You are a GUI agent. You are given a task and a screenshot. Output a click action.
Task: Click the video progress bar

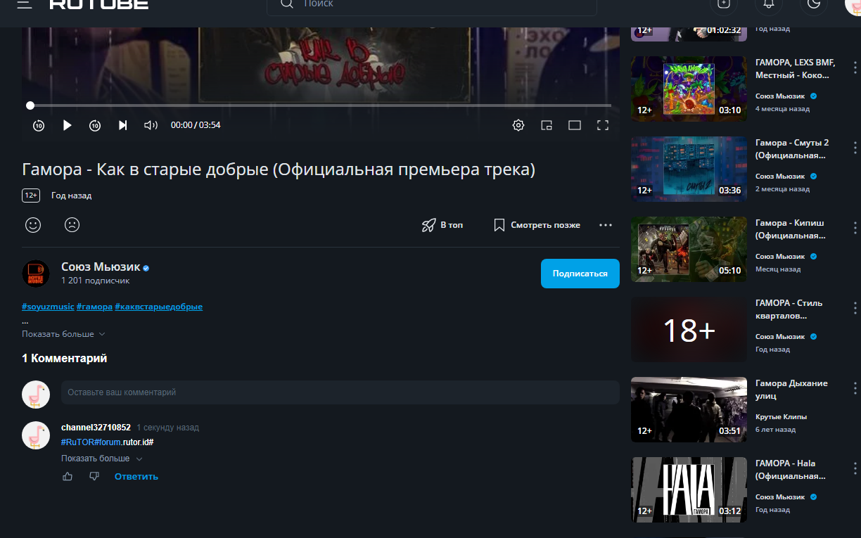[320, 105]
